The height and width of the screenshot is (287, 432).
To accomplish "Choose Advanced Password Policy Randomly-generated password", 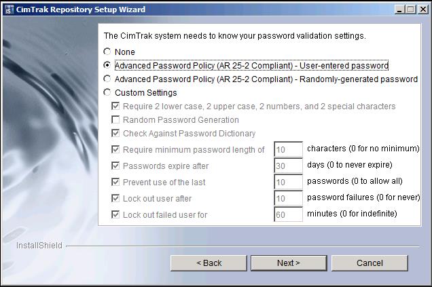I will point(107,79).
